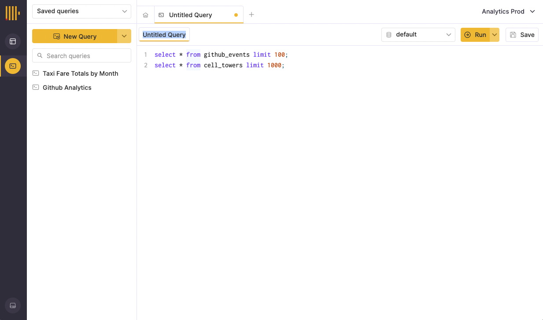The image size is (543, 320).
Task: Click the search magnifier icon
Action: coord(40,56)
